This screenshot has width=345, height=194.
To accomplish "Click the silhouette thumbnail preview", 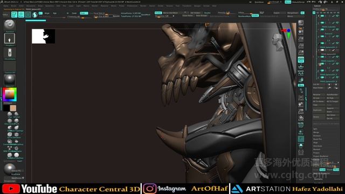I will [43, 36].
